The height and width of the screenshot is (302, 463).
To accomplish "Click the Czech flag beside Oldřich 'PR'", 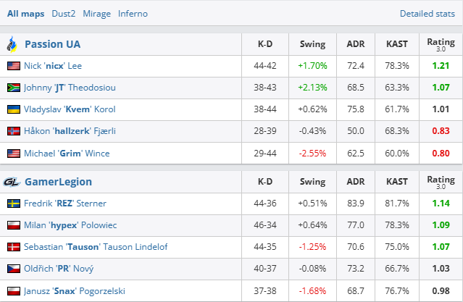I will coord(13,269).
